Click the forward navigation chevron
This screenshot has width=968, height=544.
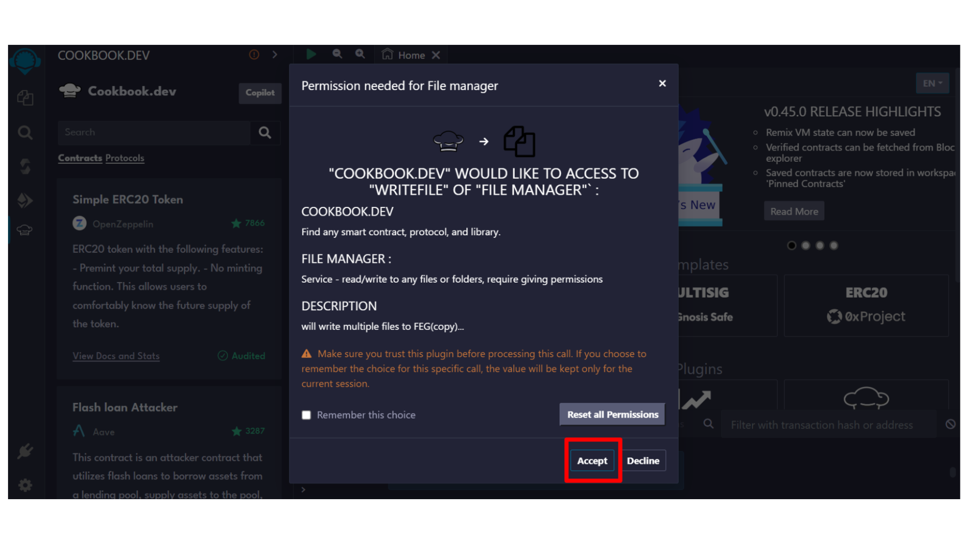(275, 54)
